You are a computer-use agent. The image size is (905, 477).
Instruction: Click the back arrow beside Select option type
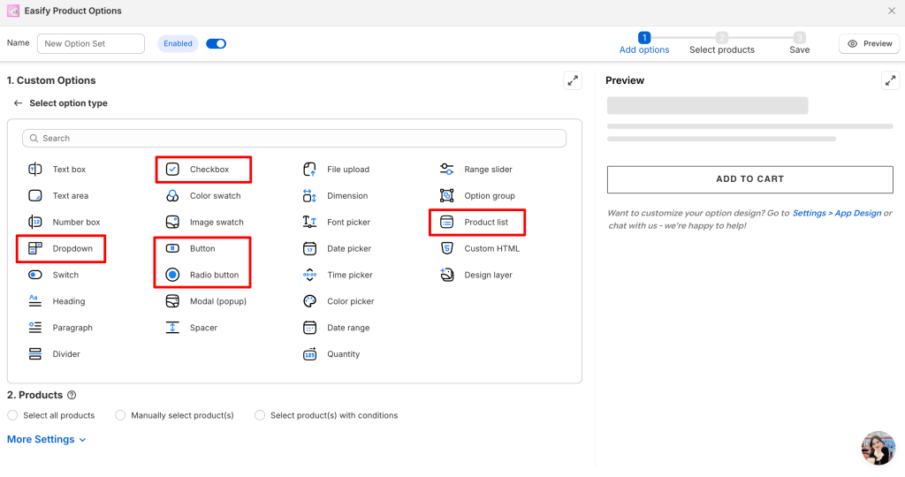tap(18, 103)
